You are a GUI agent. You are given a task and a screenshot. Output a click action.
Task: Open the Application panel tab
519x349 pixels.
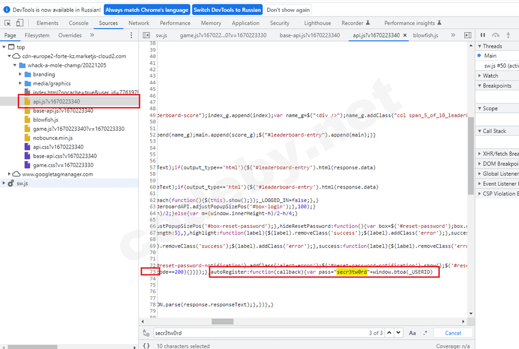tap(245, 23)
